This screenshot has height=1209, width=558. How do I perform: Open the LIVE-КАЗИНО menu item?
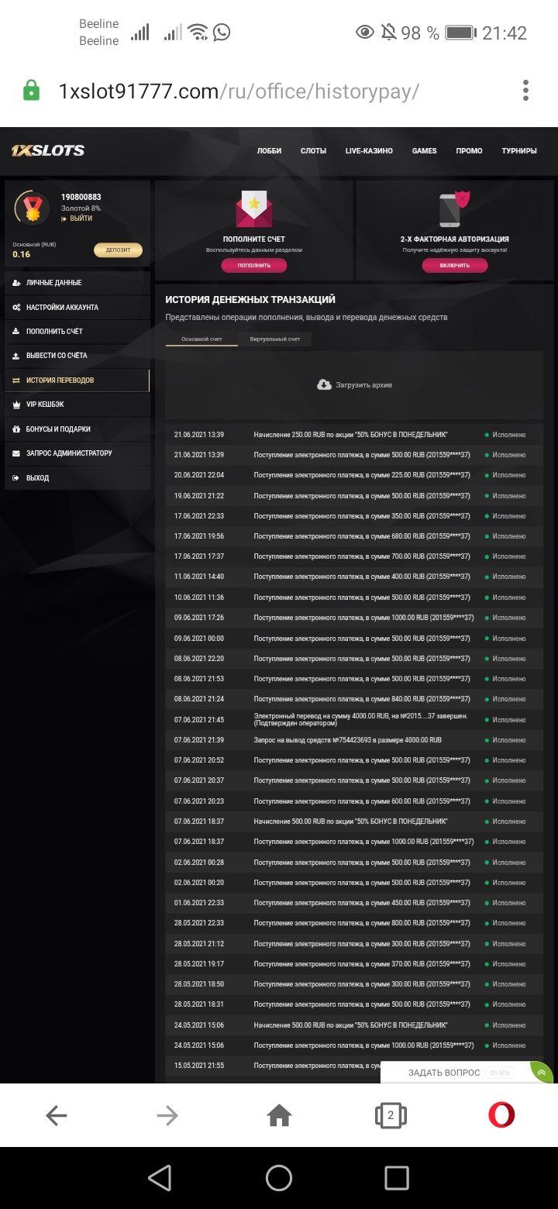click(369, 151)
